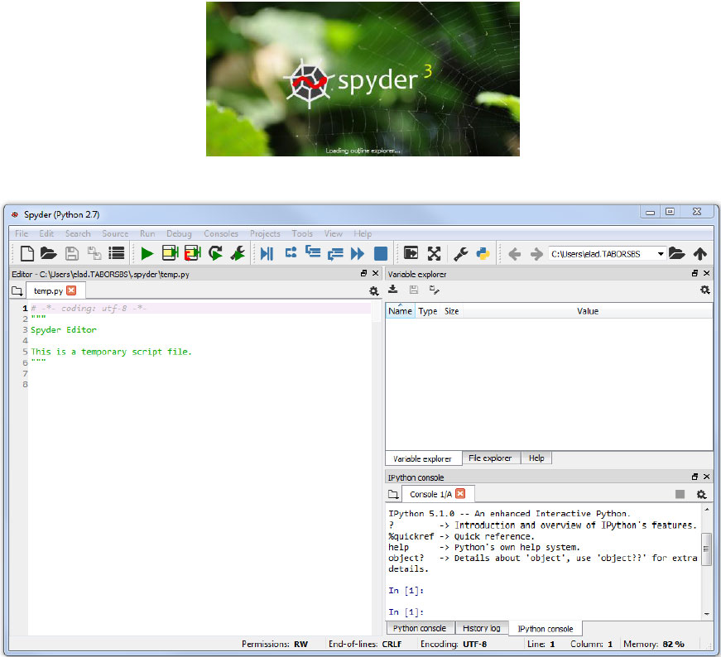
Task: Step return debug icon
Action: 335,254
